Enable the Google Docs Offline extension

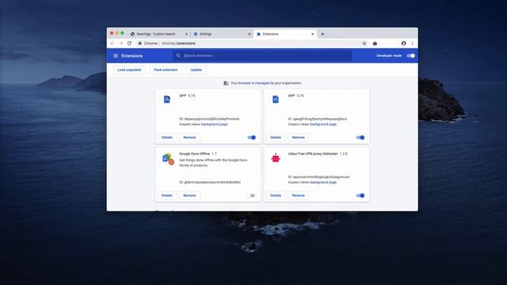[x=251, y=196]
